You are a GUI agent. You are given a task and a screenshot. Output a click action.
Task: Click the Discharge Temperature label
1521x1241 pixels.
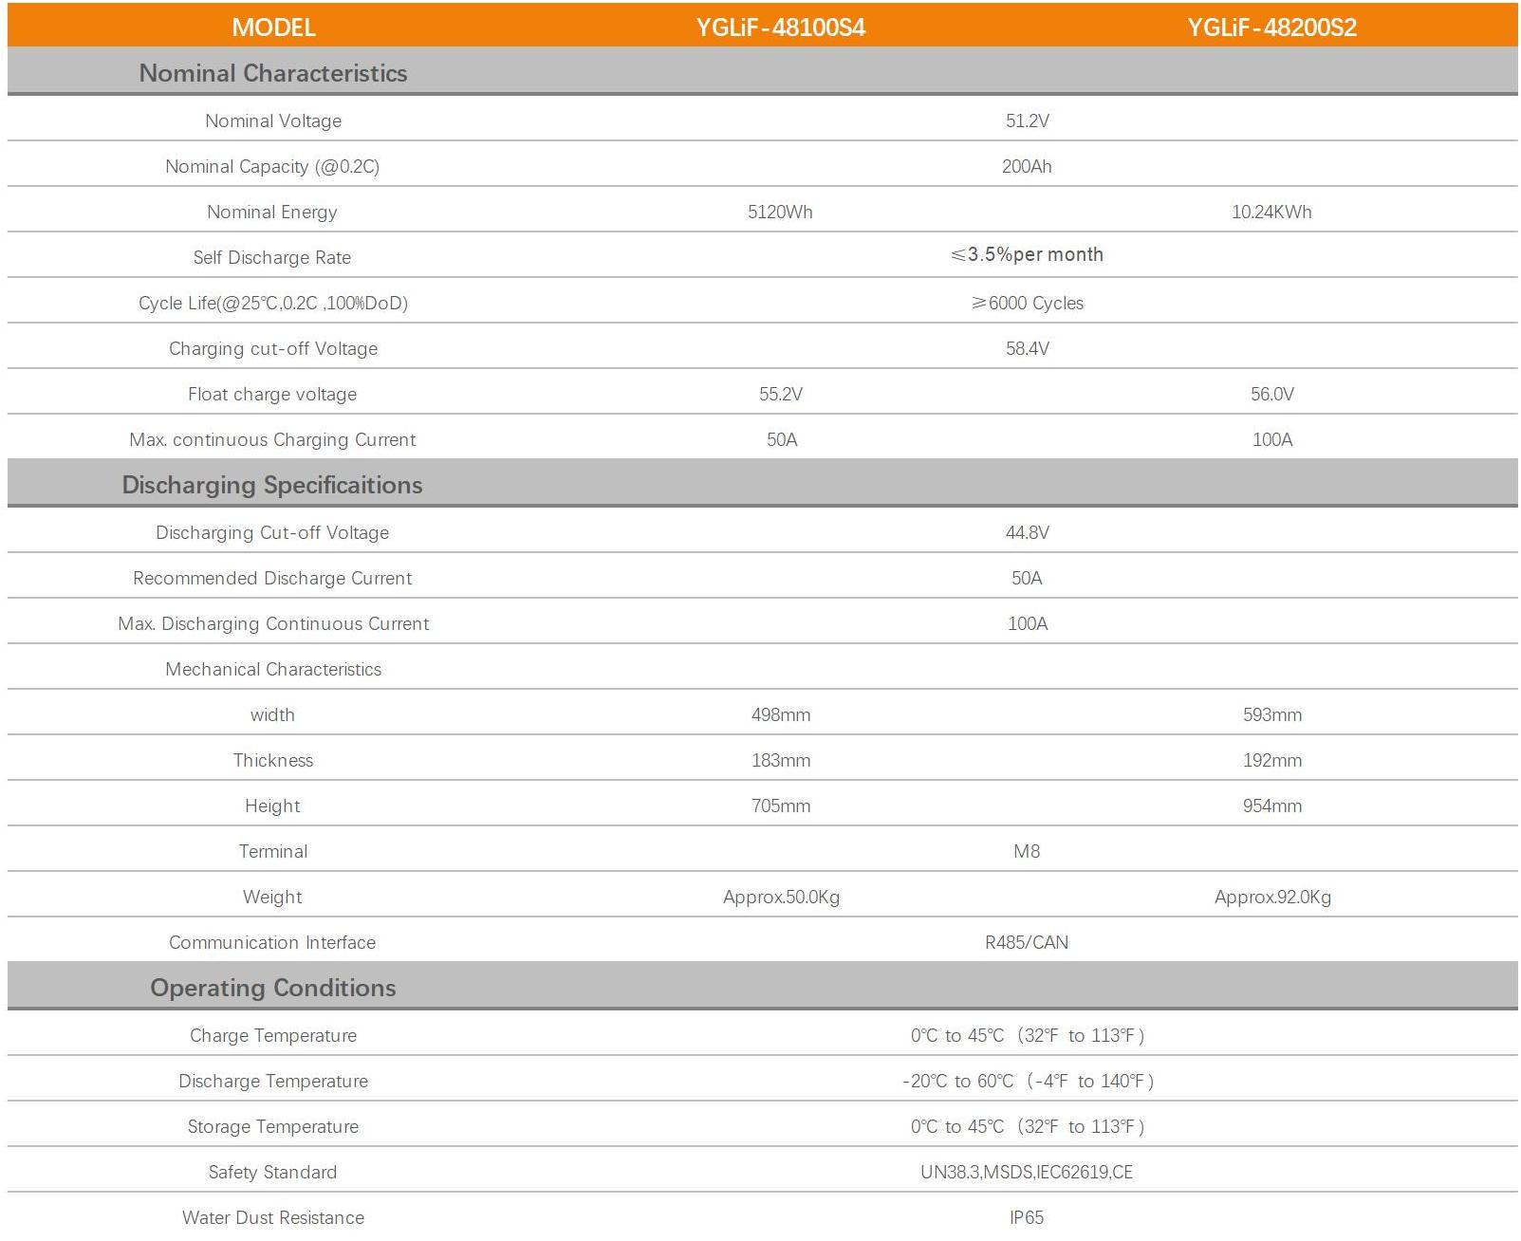[273, 1081]
